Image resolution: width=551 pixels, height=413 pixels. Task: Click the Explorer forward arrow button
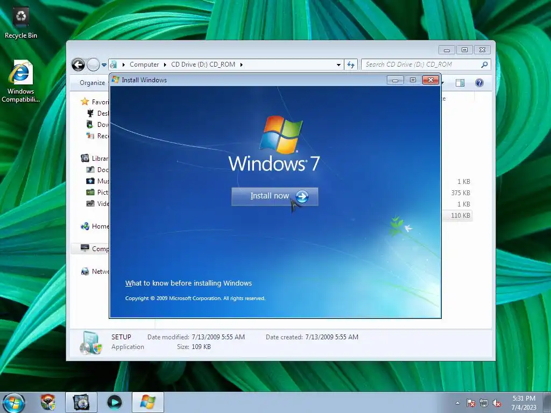[x=93, y=65]
